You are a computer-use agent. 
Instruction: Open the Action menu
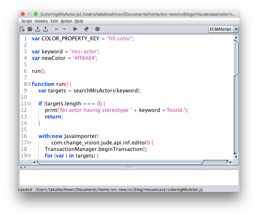66,21
